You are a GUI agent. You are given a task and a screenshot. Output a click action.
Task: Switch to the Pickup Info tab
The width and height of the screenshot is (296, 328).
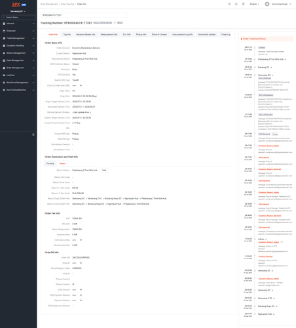click(x=141, y=35)
